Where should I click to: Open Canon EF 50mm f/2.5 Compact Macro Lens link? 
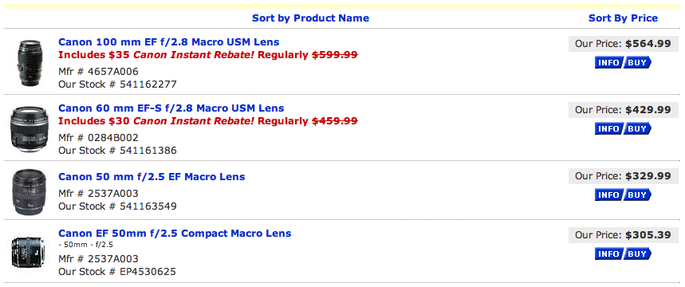pyautogui.click(x=175, y=234)
